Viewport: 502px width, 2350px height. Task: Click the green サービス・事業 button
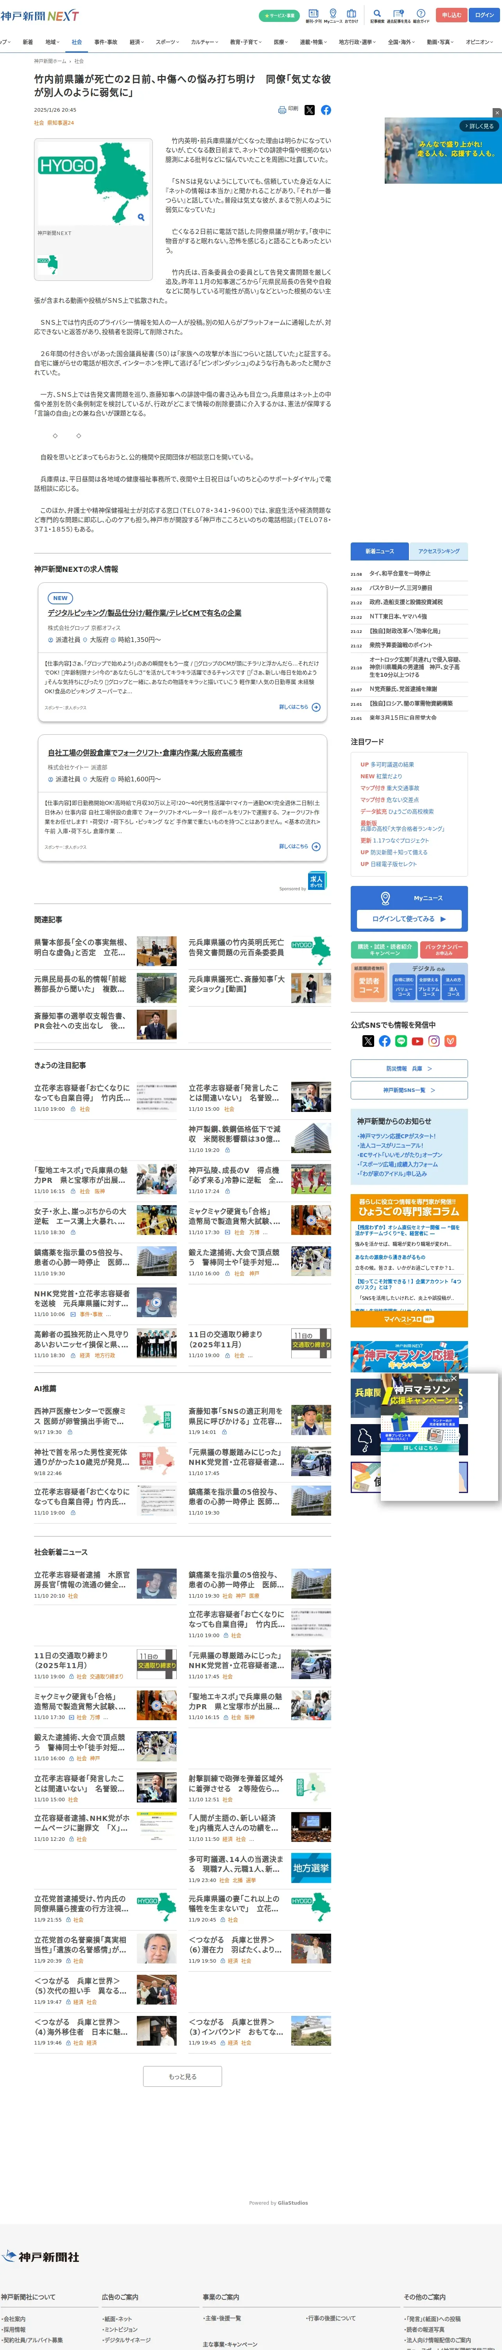coord(279,16)
